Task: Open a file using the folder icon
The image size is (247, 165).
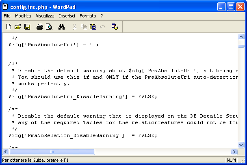Action: pos(18,27)
